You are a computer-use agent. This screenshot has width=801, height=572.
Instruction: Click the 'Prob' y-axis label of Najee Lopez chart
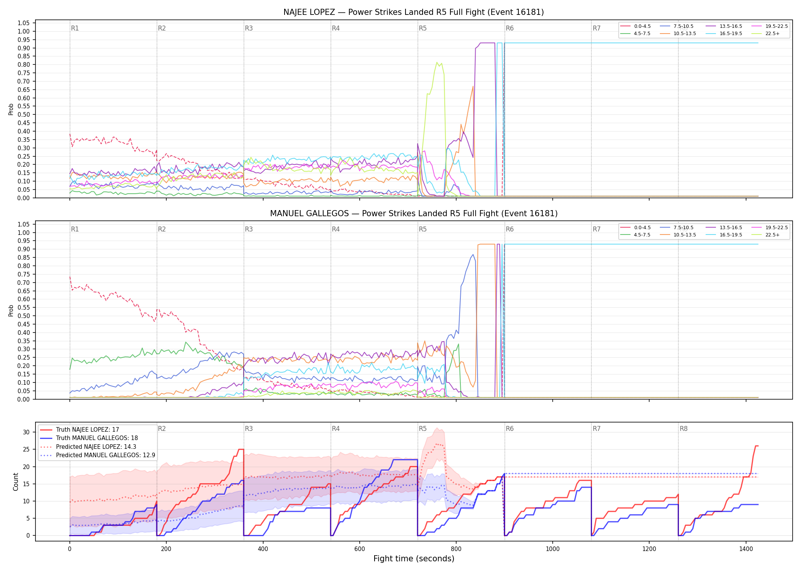tap(11, 109)
